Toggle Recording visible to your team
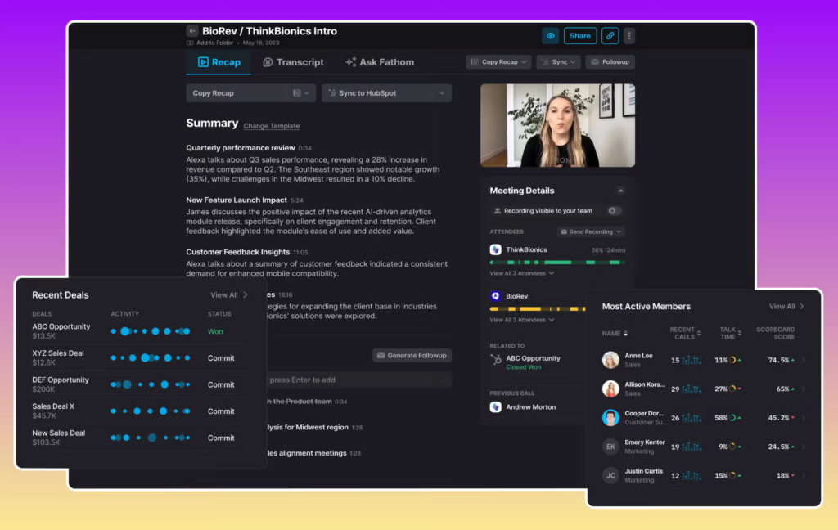The image size is (838, 530). point(613,211)
